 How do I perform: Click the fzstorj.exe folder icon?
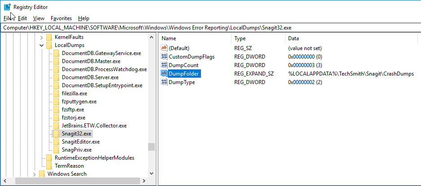[56, 118]
